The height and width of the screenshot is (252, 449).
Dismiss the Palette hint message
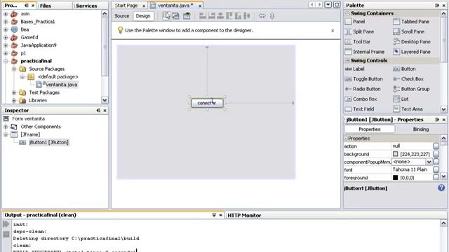click(x=333, y=31)
